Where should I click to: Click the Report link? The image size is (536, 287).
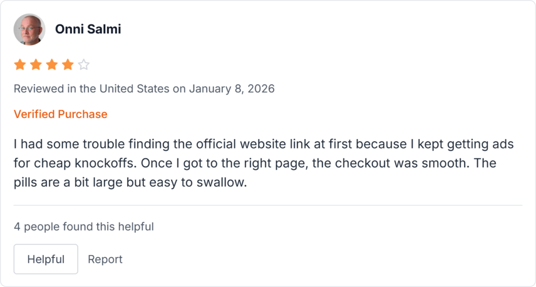click(105, 259)
